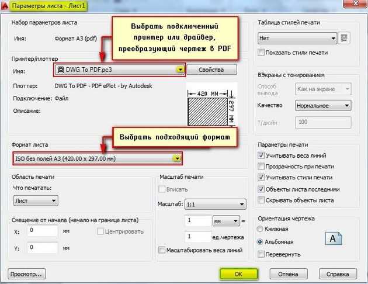This screenshot has width=368, height=284.
Task: Open Масштаб dropdown 1:1
Action: click(215, 205)
